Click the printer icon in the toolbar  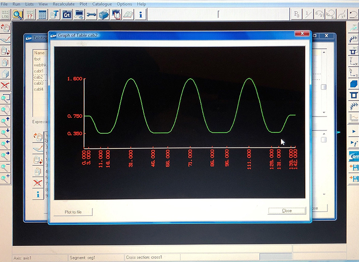pyautogui.click(x=103, y=15)
